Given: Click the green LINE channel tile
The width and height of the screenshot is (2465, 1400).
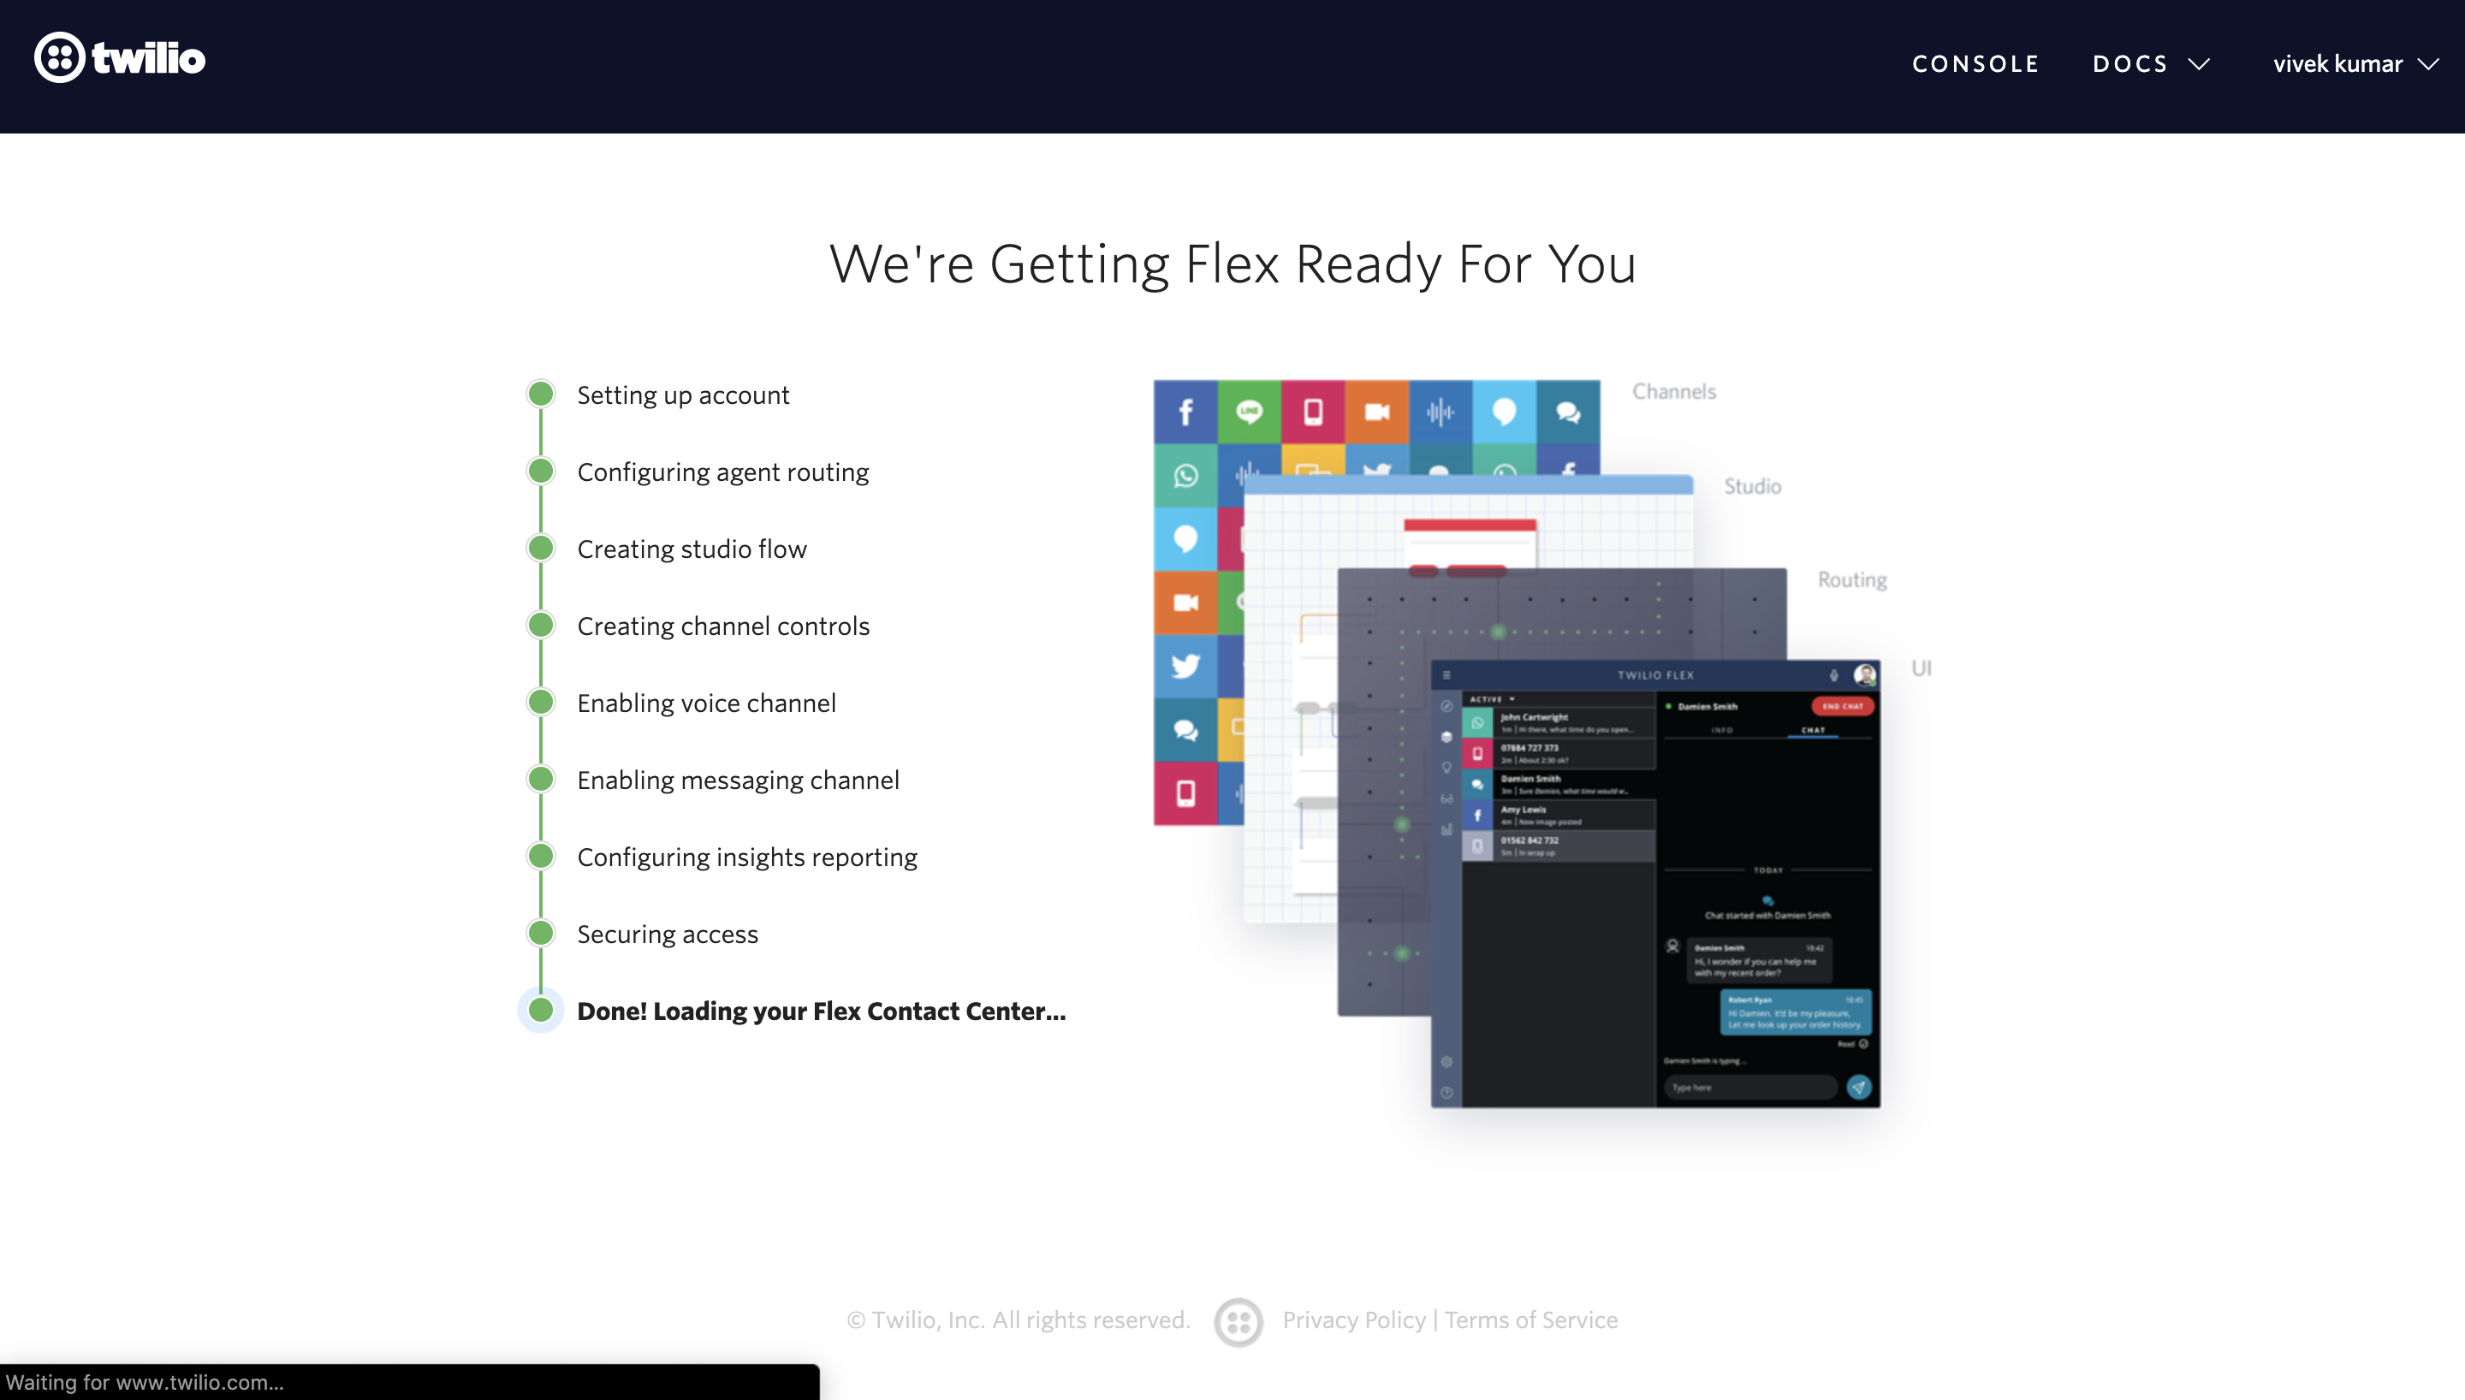Looking at the screenshot, I should point(1249,412).
